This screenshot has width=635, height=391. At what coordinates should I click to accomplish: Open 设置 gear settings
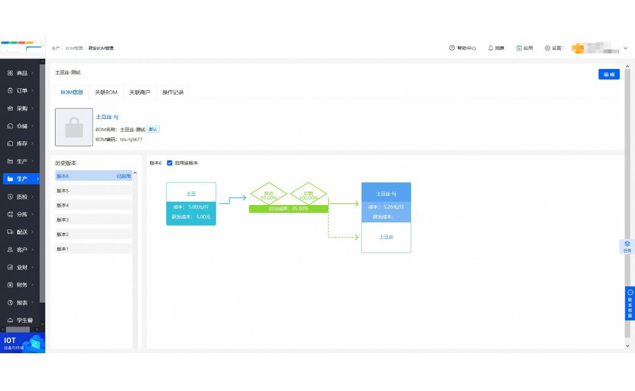point(548,48)
